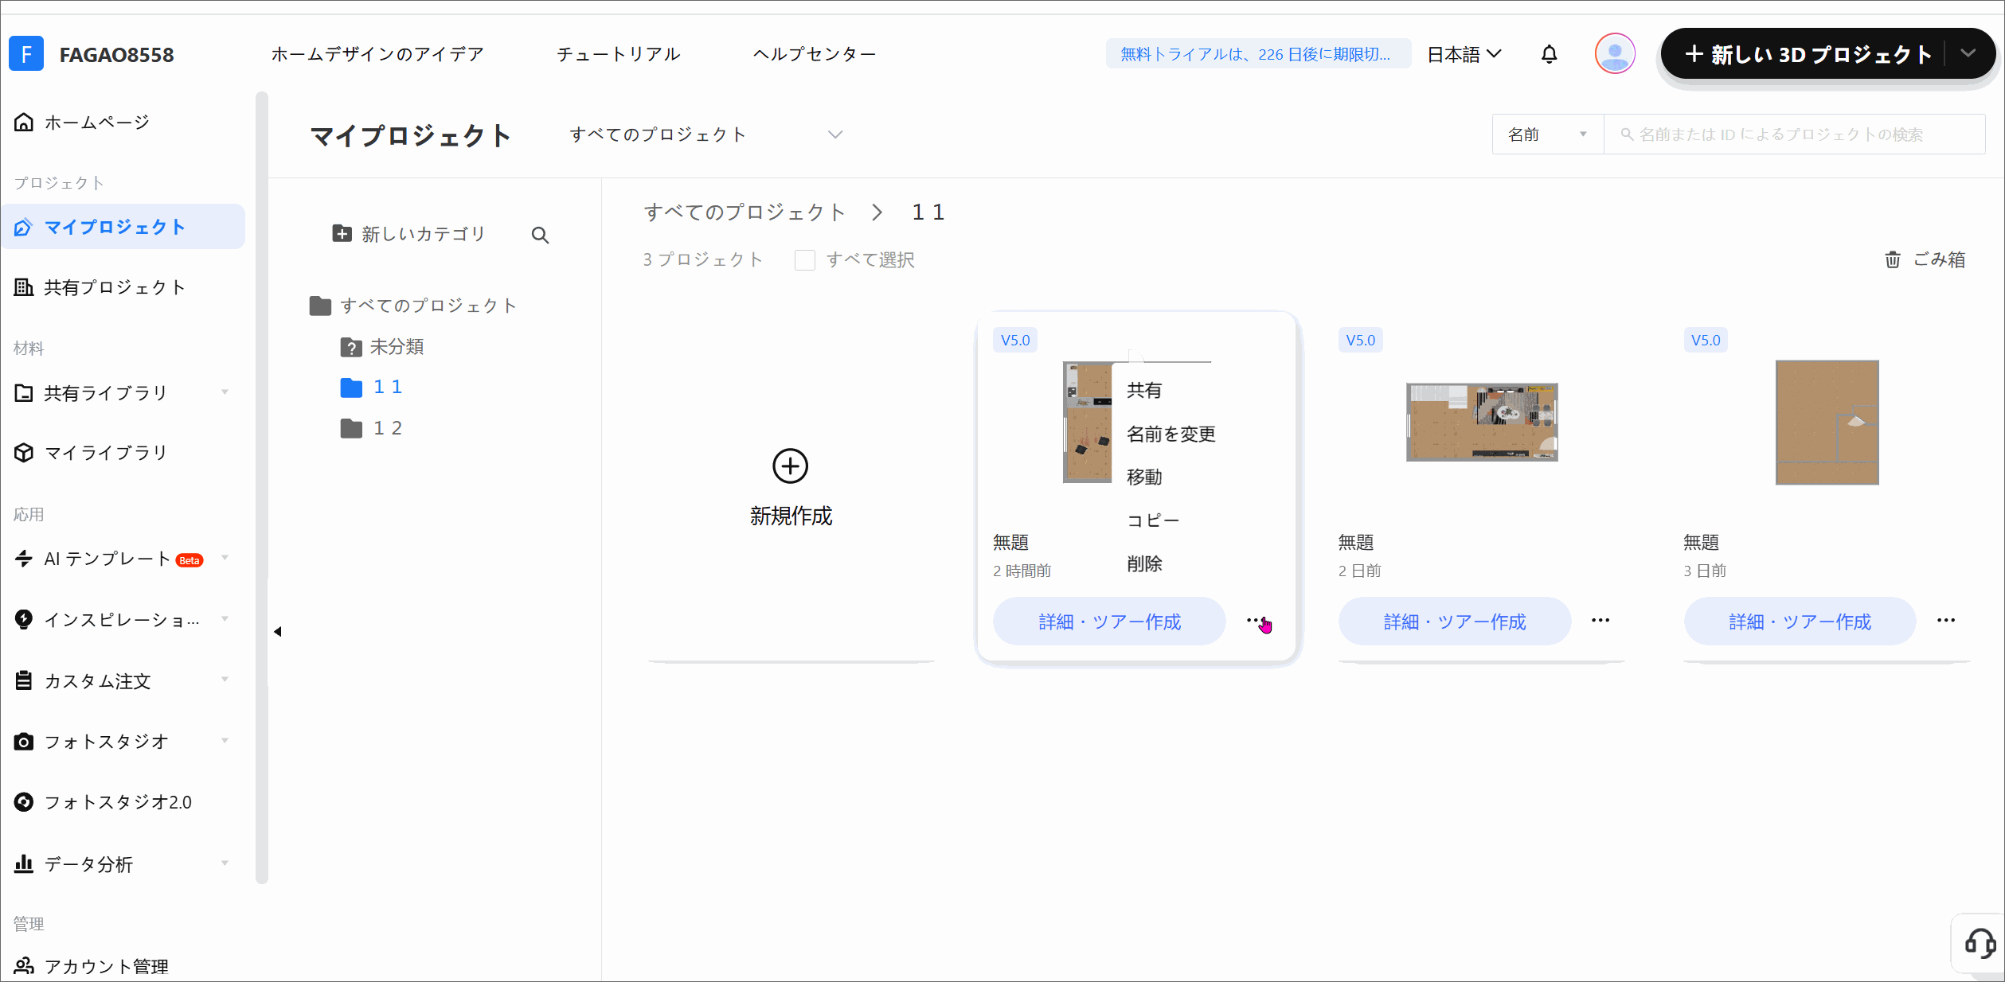Click the blue F logo icon
Image resolution: width=2005 pixels, height=982 pixels.
26,54
